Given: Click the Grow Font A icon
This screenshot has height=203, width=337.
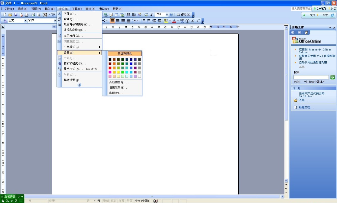Looking at the screenshot, I should 193,21.
